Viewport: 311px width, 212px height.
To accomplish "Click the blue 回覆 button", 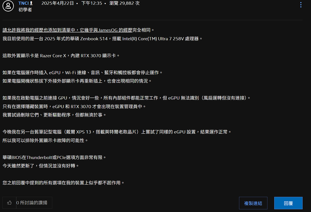I will click(288, 203).
